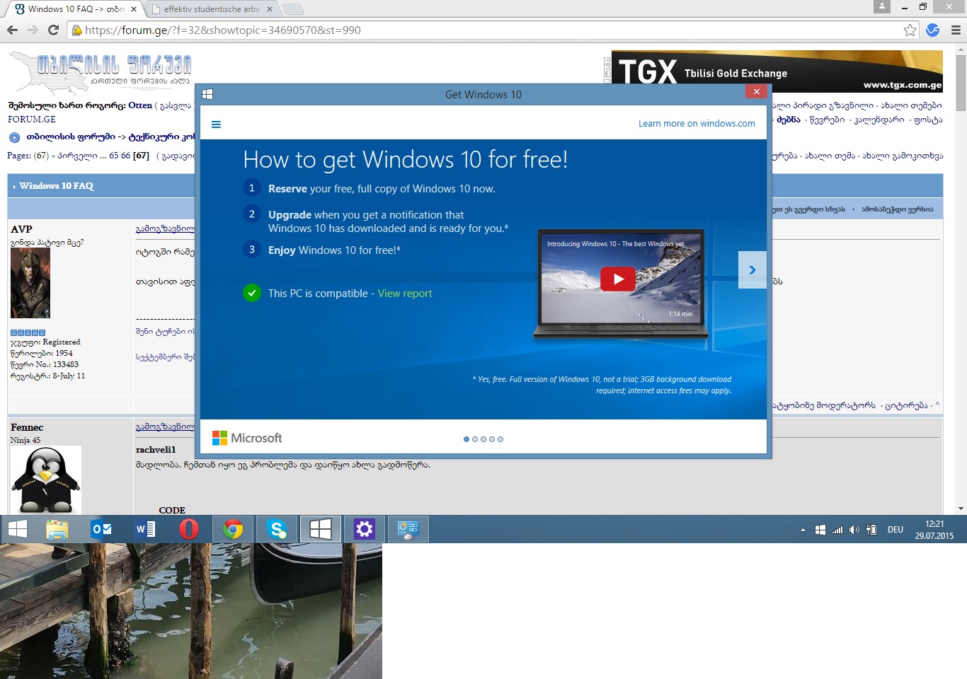Click the page scrollbar down arrow
Screen dimensions: 967x679
click(961, 509)
